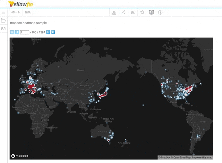Click the Indonesia label on map
222x163 pixels.
pos(93,118)
